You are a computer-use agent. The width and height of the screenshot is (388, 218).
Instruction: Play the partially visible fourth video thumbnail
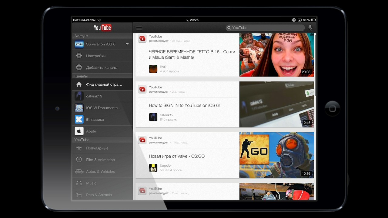click(x=277, y=191)
